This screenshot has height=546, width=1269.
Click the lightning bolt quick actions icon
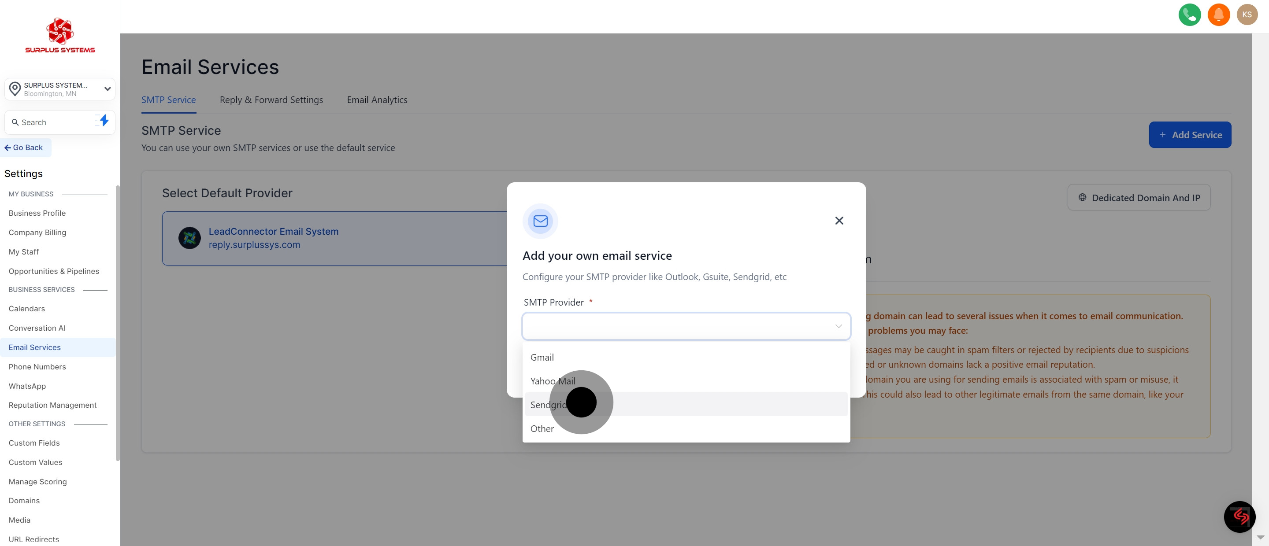[x=104, y=121]
